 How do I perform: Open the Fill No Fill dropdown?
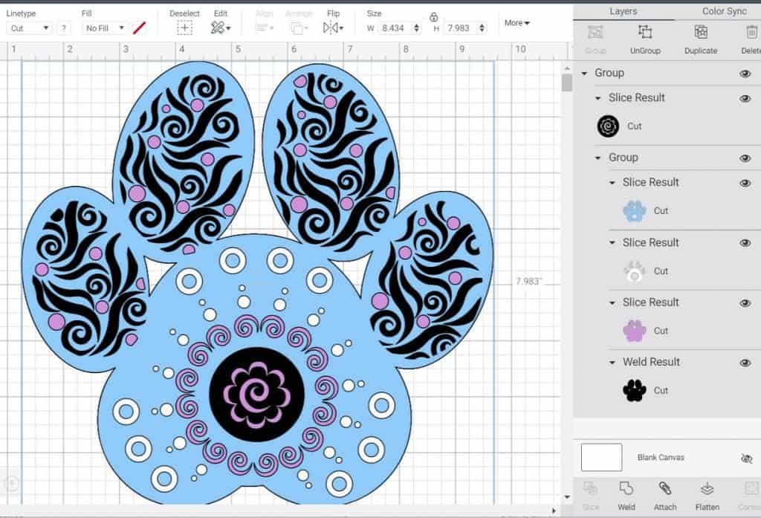tap(104, 28)
